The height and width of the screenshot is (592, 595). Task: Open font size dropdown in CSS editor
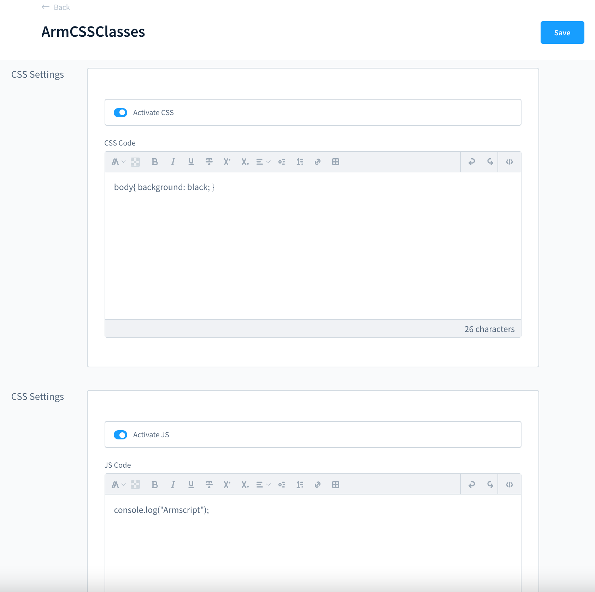coord(118,162)
